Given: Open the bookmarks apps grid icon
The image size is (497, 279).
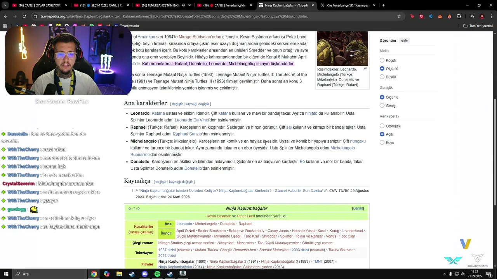Looking at the screenshot, I should click(x=5, y=26).
